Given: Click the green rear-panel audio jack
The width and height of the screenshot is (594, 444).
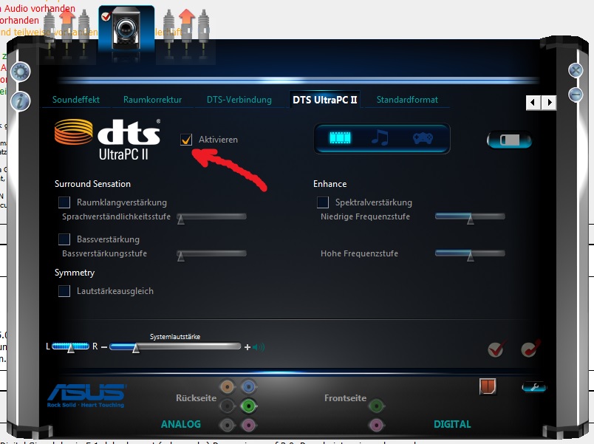Looking at the screenshot, I should (x=249, y=405).
